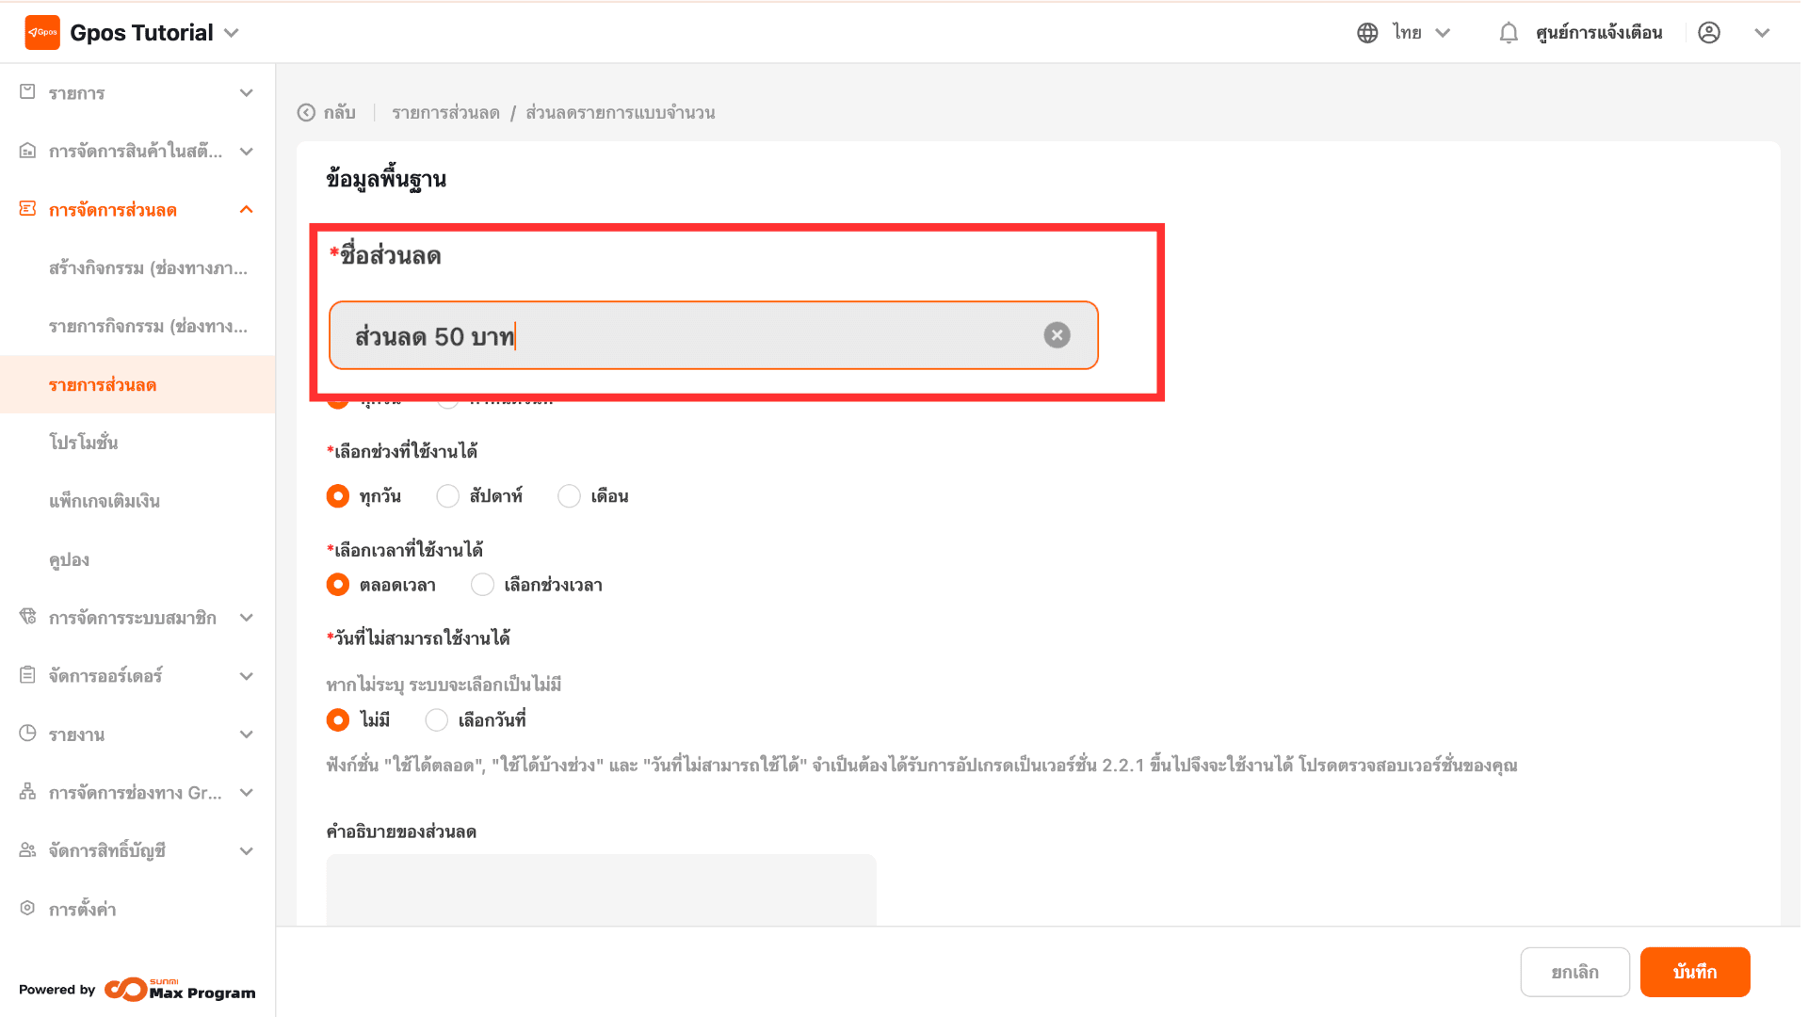Choose the เลือกช่วงเวลา radio button

[482, 585]
